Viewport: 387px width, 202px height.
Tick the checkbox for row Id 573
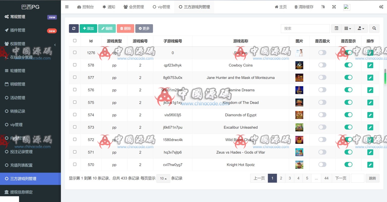[75, 127]
